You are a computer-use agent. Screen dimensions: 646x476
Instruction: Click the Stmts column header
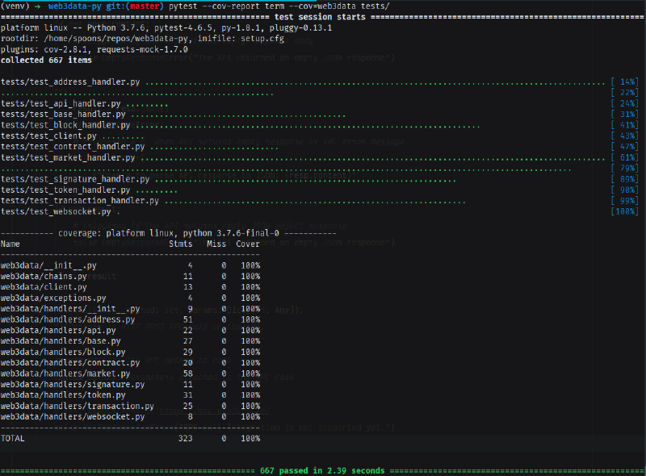point(180,244)
